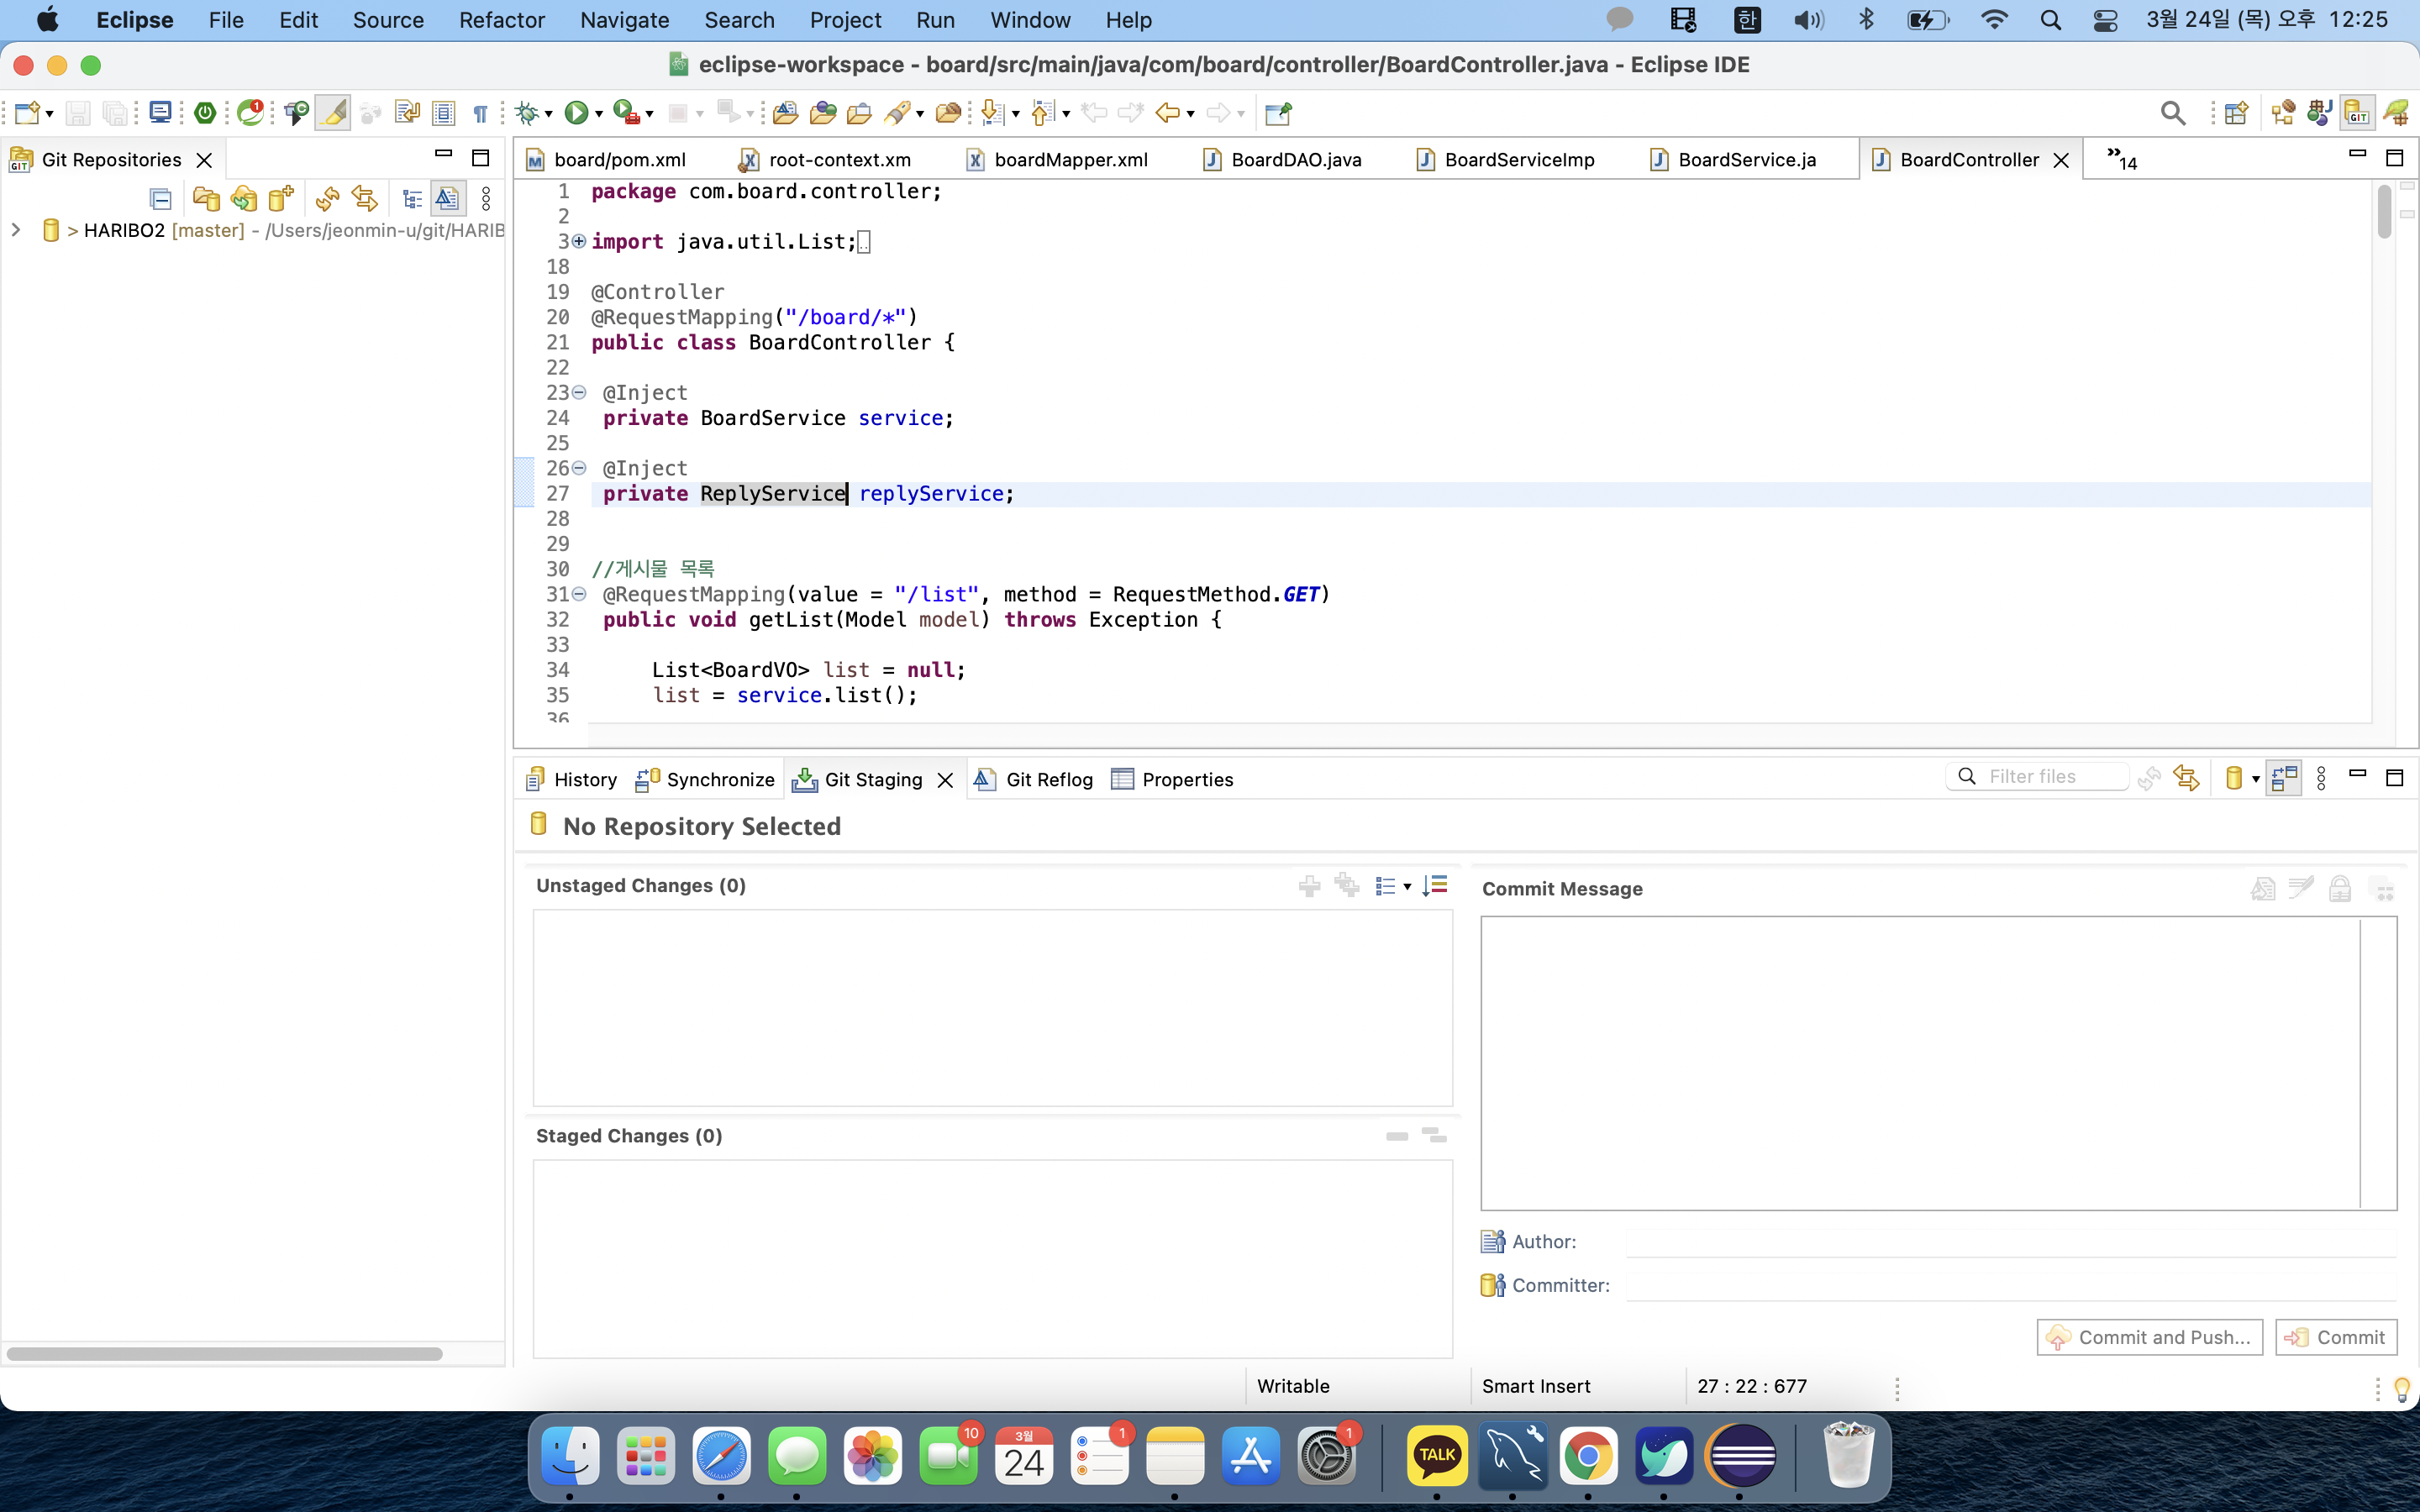Open the Unstaged Changes presentation dropdown arrow
Screen dimensions: 2420x1512
tap(1407, 886)
